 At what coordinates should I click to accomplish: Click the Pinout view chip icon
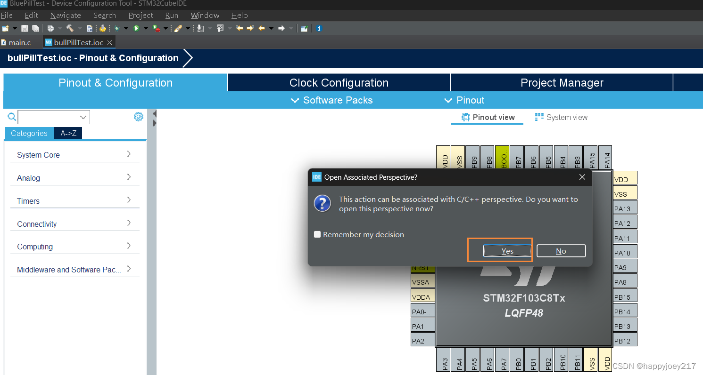click(465, 117)
